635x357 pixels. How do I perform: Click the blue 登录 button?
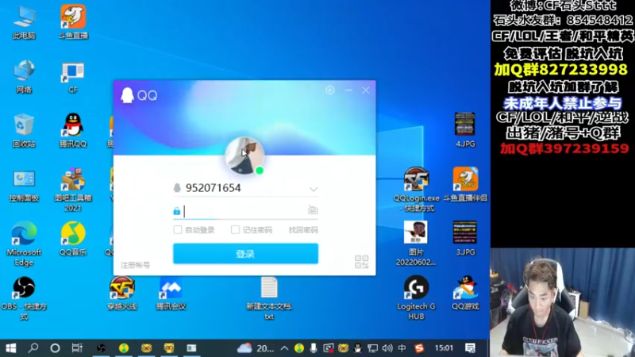[245, 254]
